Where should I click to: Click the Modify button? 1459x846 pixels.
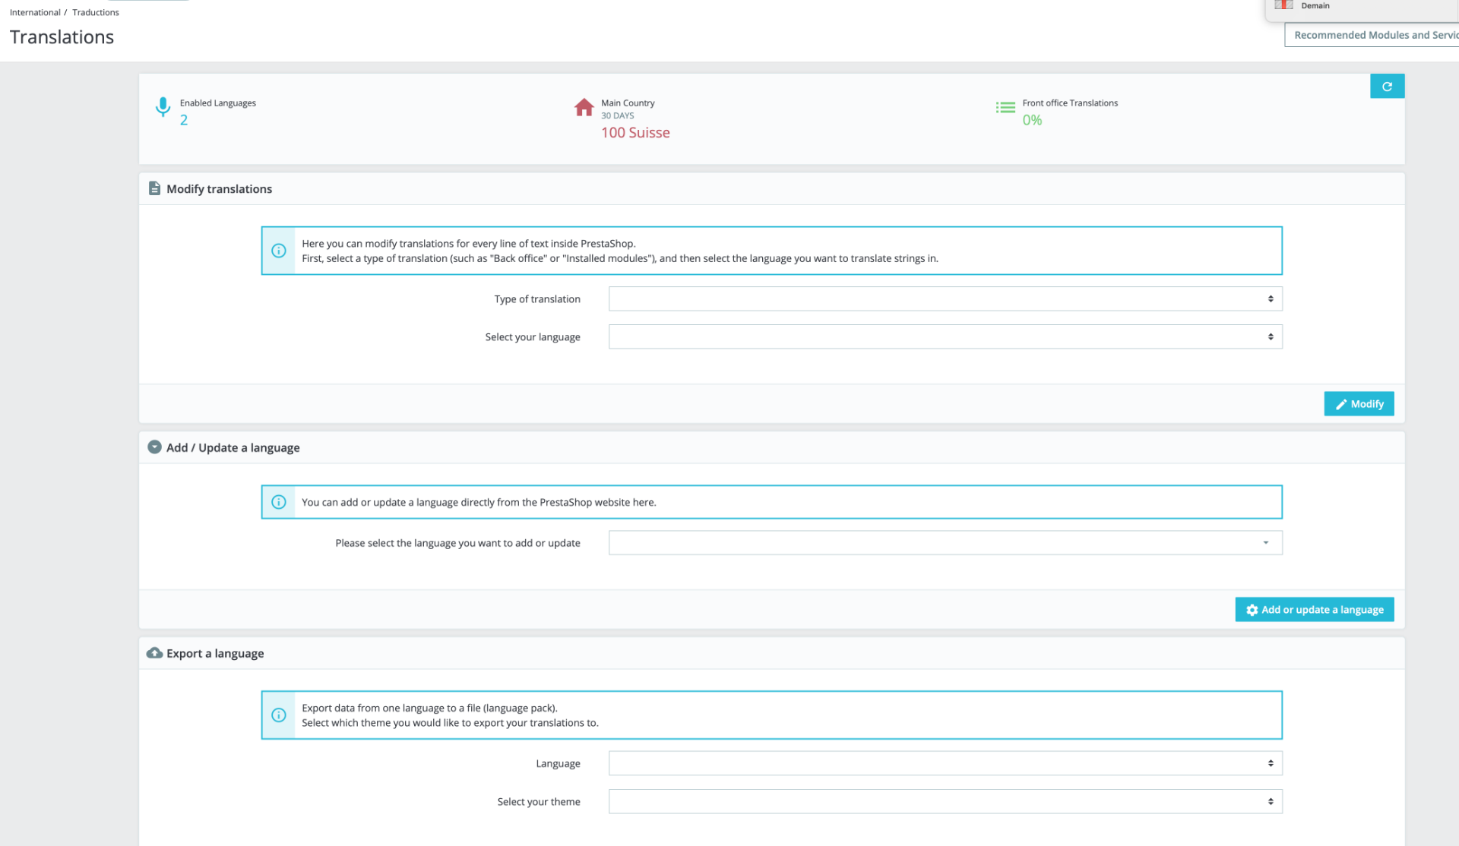(1359, 403)
